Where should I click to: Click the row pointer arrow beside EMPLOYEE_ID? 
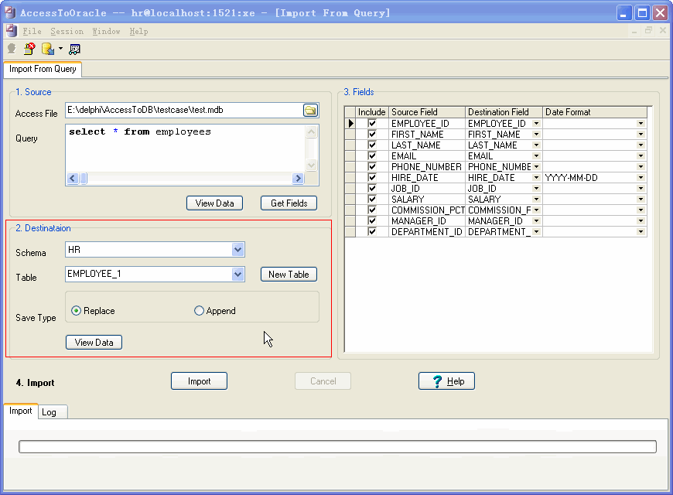350,124
